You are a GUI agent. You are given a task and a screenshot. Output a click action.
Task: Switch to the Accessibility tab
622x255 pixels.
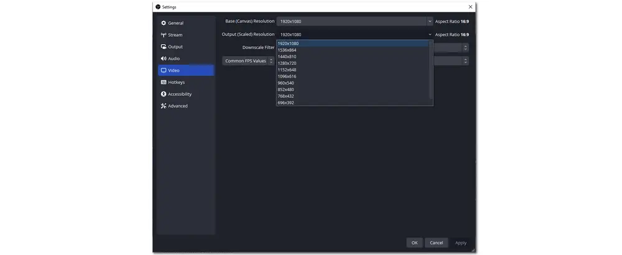tap(186, 94)
